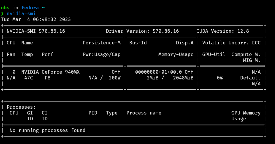Click the Perf column header

pos(48,54)
